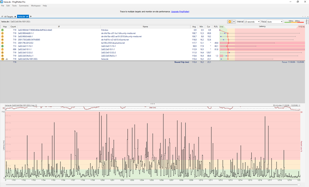Select the hop 3 circle icon
This screenshot has width=309, height=187.
pyautogui.click(x=2, y=36)
